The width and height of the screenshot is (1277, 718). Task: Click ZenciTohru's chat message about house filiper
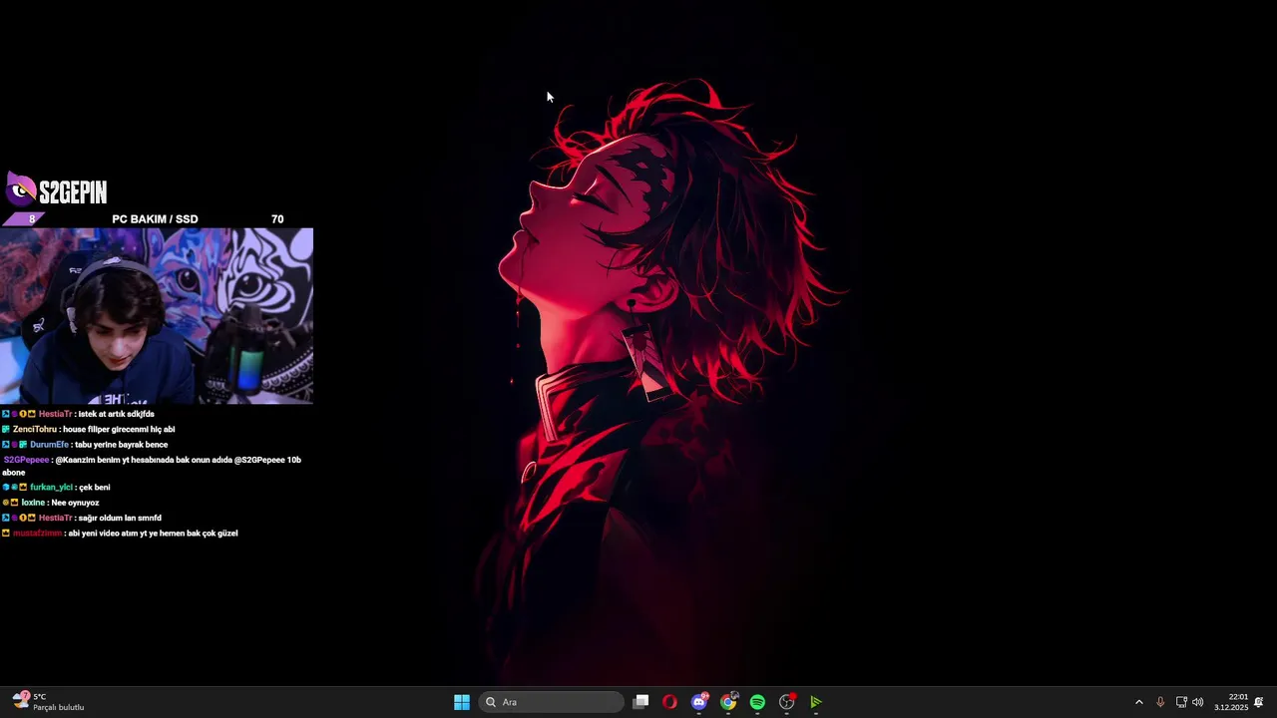click(88, 429)
